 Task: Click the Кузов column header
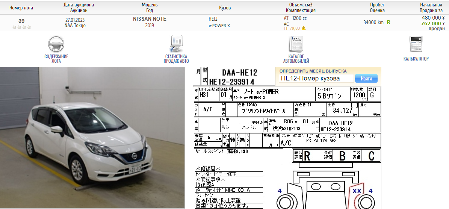225,8
